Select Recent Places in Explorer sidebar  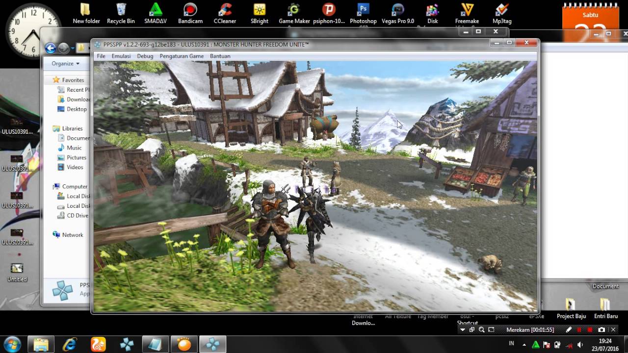[74, 90]
